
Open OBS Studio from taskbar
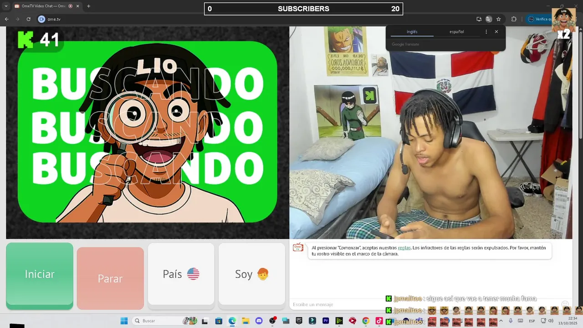pyautogui.click(x=272, y=321)
